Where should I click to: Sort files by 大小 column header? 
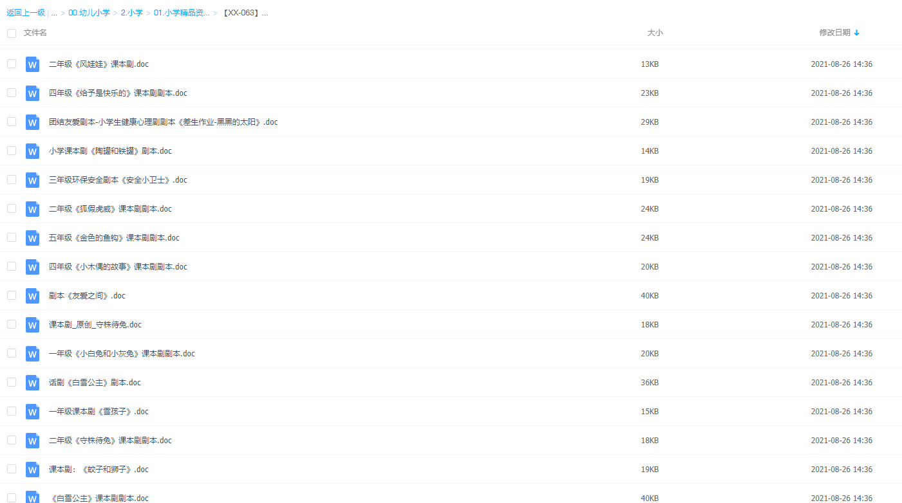coord(655,33)
